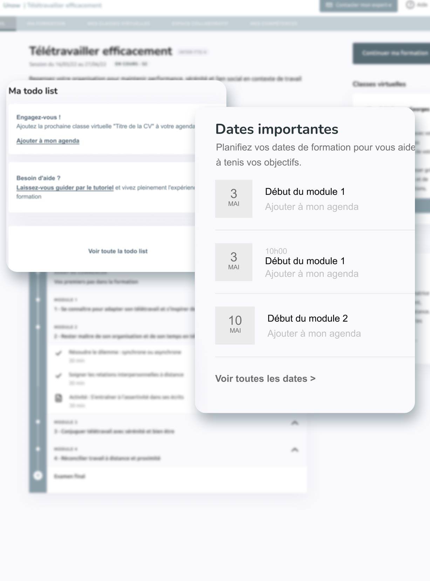Open the Laissez-vous guider par le tutoriel link
The width and height of the screenshot is (430, 581).
tap(65, 187)
